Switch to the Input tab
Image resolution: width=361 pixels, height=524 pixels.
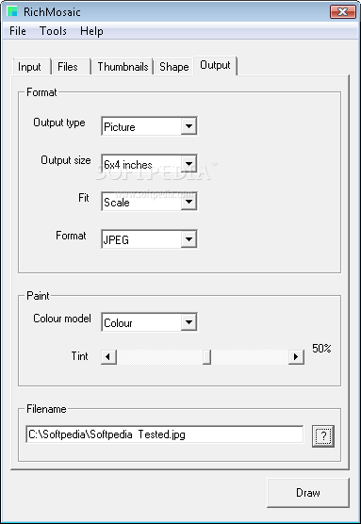click(x=29, y=67)
